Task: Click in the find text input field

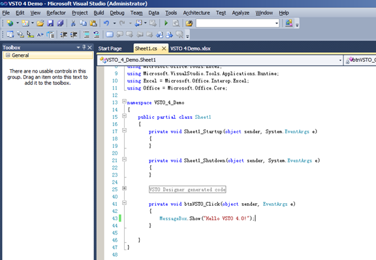Action: click(235, 24)
